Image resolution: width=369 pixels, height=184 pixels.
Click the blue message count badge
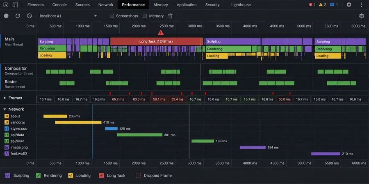click(x=334, y=4)
